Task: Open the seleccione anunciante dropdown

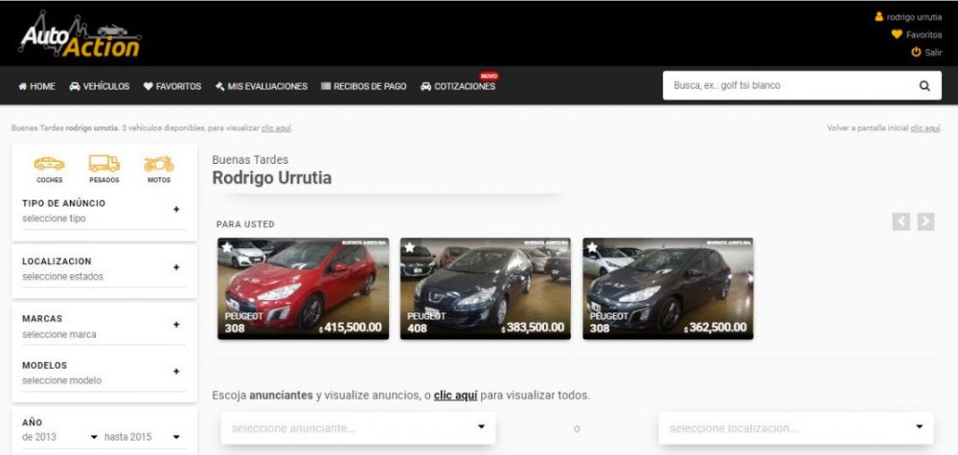Action: (357, 428)
